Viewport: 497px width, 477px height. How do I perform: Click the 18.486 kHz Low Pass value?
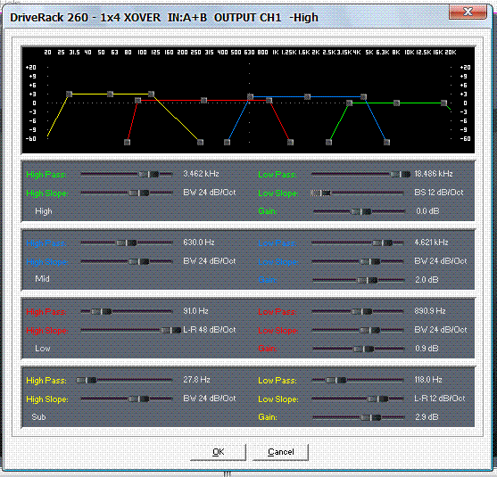tap(434, 174)
